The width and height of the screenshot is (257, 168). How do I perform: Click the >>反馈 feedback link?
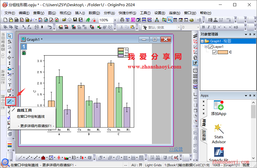176,149
